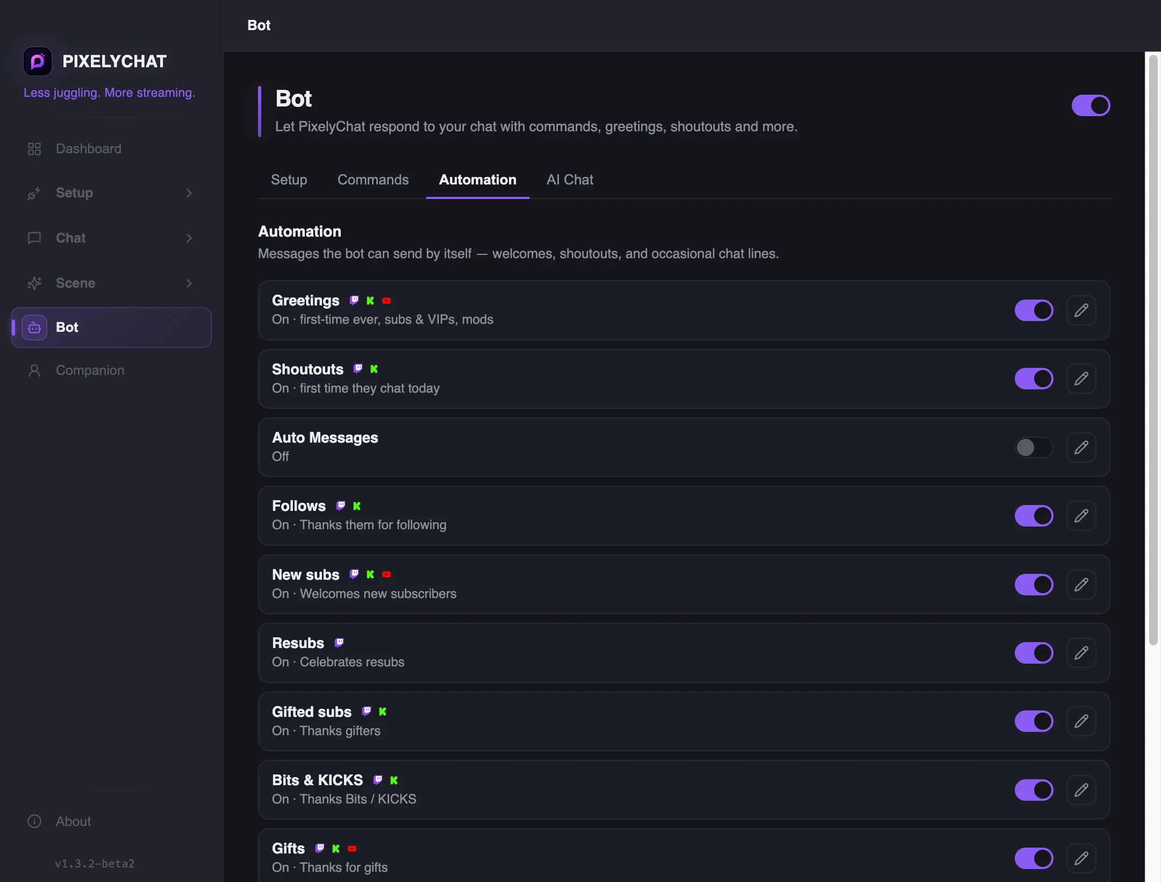Screen dimensions: 1161x882
Task: Edit Follows with the pencil icon
Action: (1081, 516)
